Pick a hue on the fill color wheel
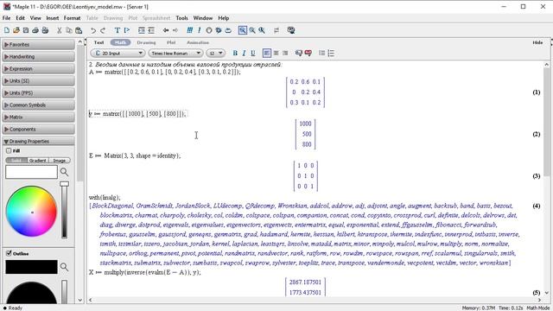553x311 pixels. (x=31, y=211)
